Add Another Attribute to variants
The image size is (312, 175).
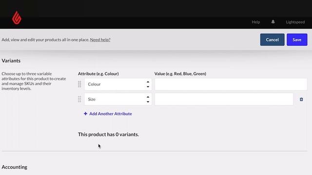coord(108,114)
